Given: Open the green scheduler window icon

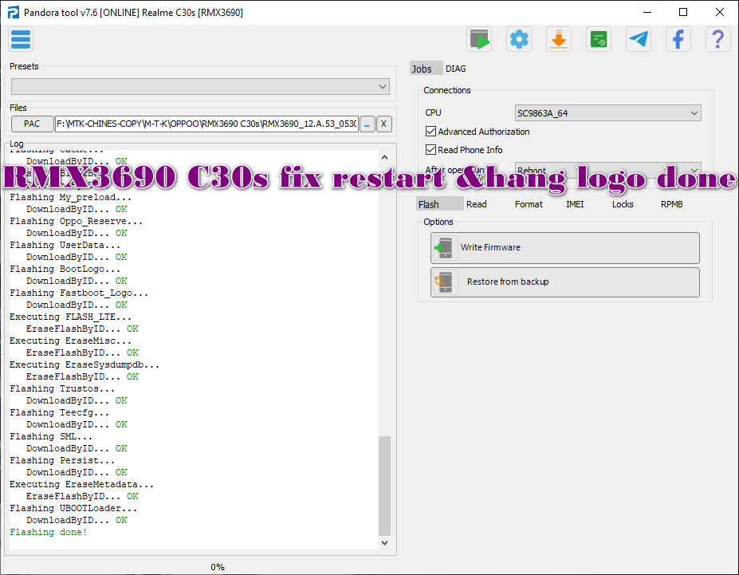Looking at the screenshot, I should tap(599, 39).
